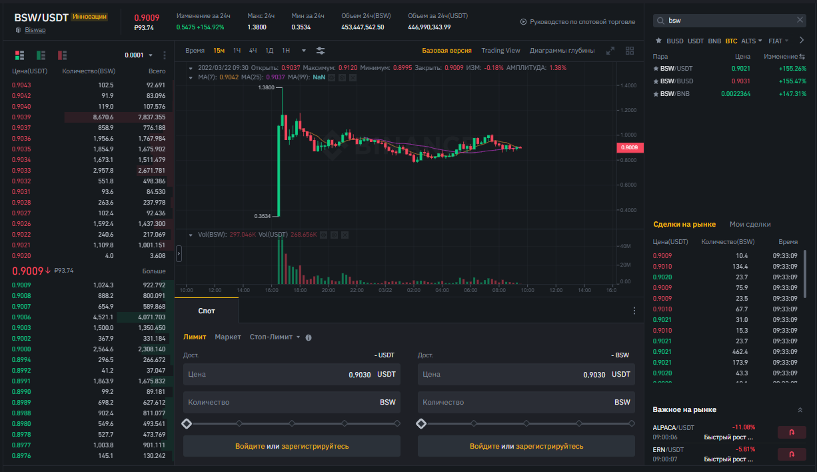Switch to Диаграммы глубины tab

tap(562, 50)
